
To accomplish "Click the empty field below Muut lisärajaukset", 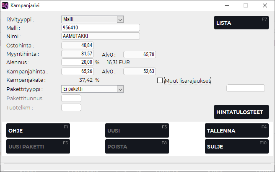I will coord(245,88).
